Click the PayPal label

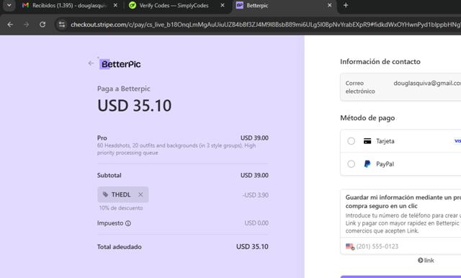[385, 164]
